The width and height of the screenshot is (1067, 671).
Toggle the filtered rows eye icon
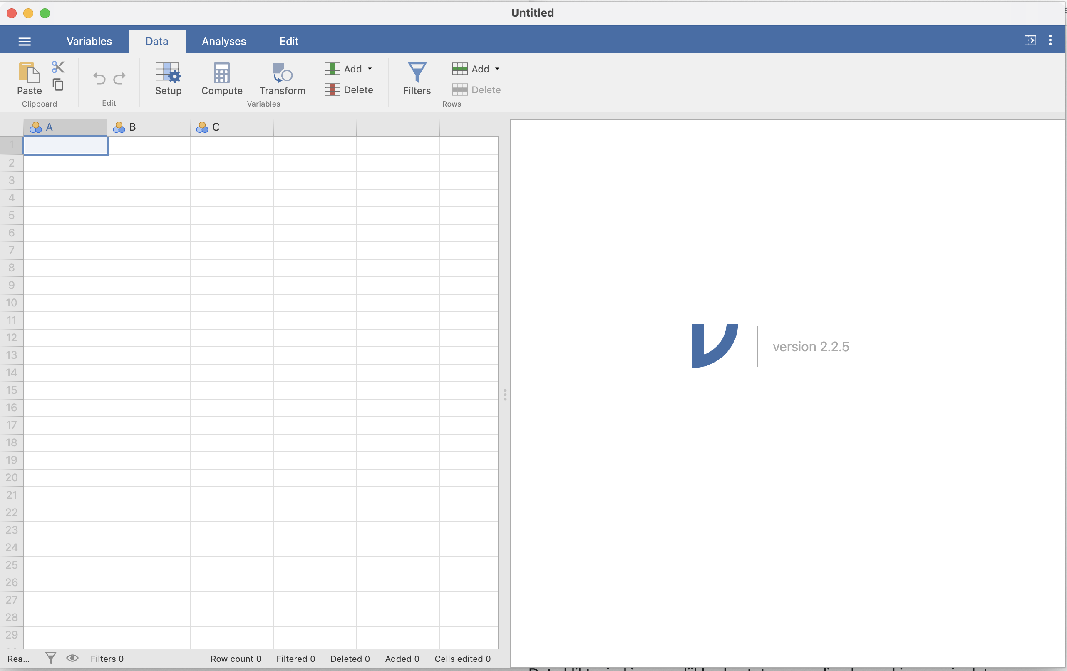(x=72, y=658)
